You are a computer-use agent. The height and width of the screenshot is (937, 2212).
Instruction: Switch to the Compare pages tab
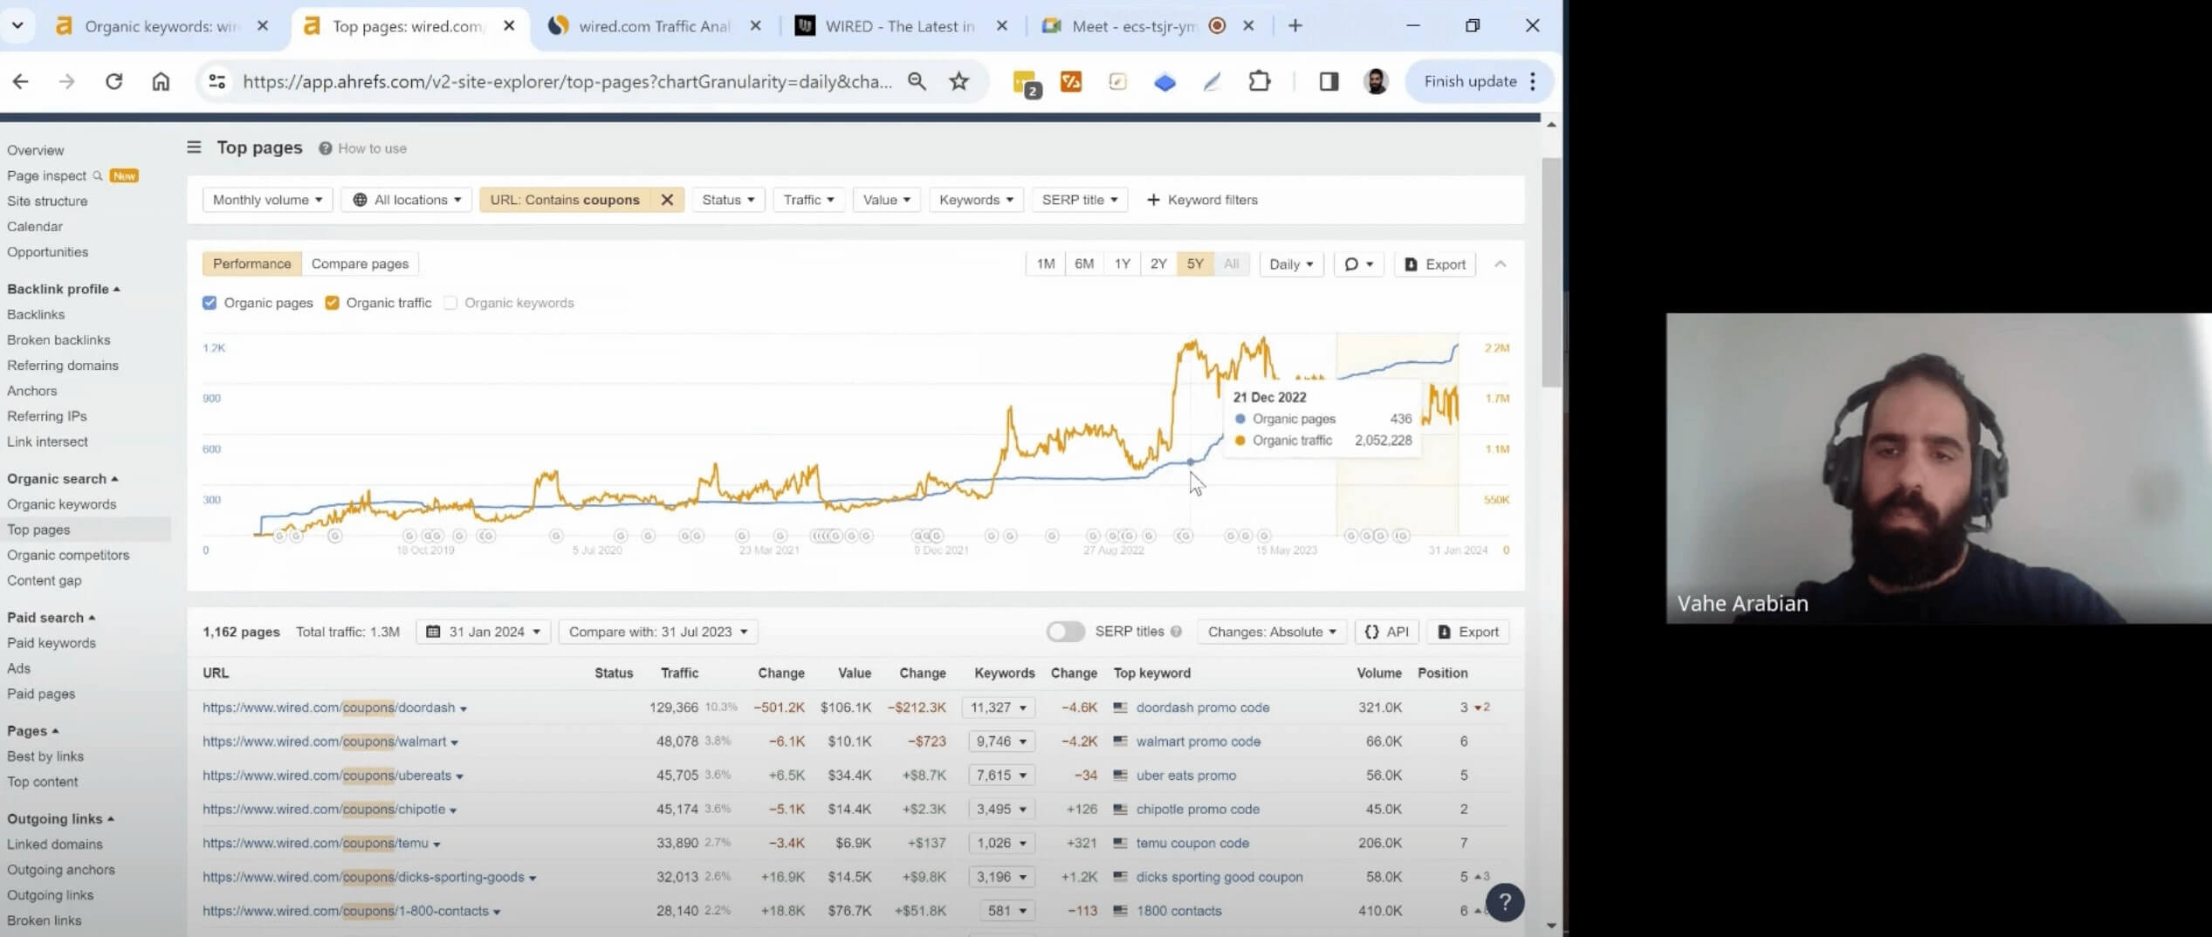360,263
